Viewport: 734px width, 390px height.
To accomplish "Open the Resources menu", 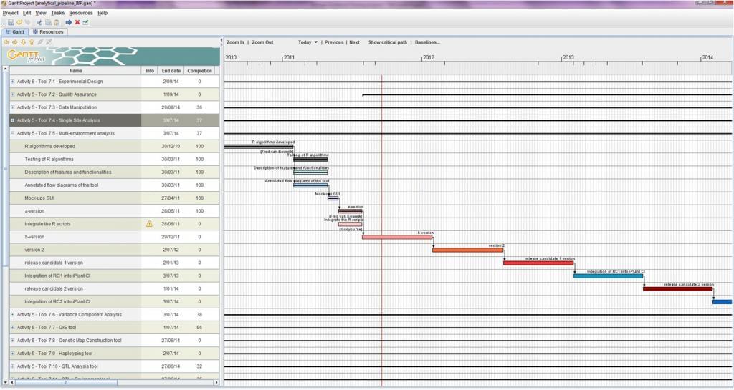I will coord(80,13).
